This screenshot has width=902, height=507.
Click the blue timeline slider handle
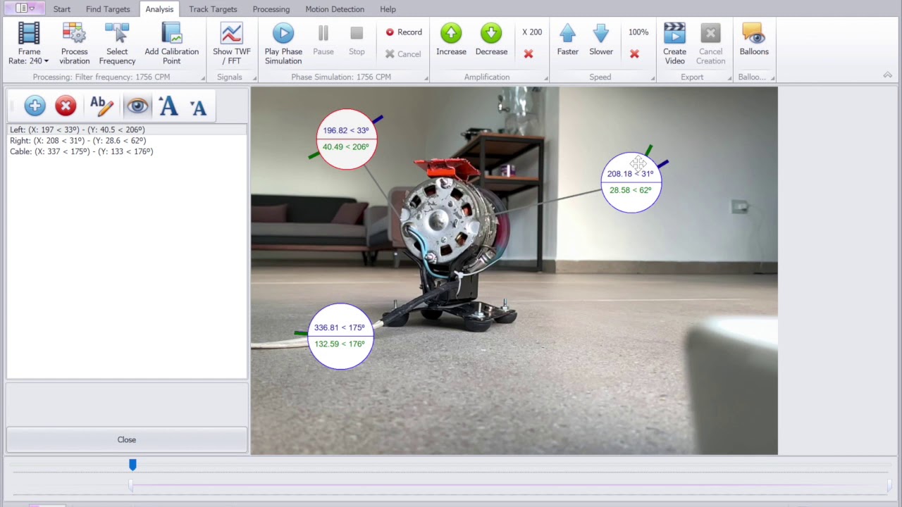(132, 465)
